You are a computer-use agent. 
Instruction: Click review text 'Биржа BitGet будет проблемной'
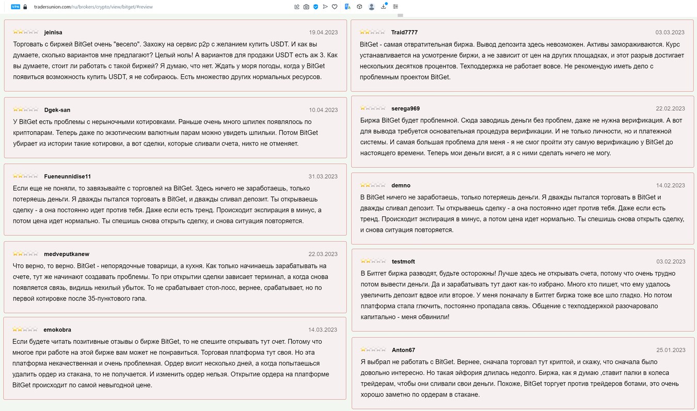520,136
